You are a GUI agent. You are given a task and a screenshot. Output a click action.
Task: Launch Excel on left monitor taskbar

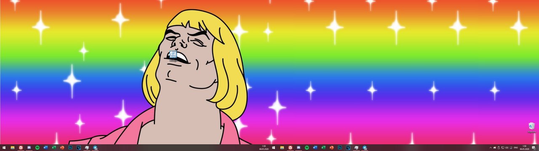(x=54, y=148)
